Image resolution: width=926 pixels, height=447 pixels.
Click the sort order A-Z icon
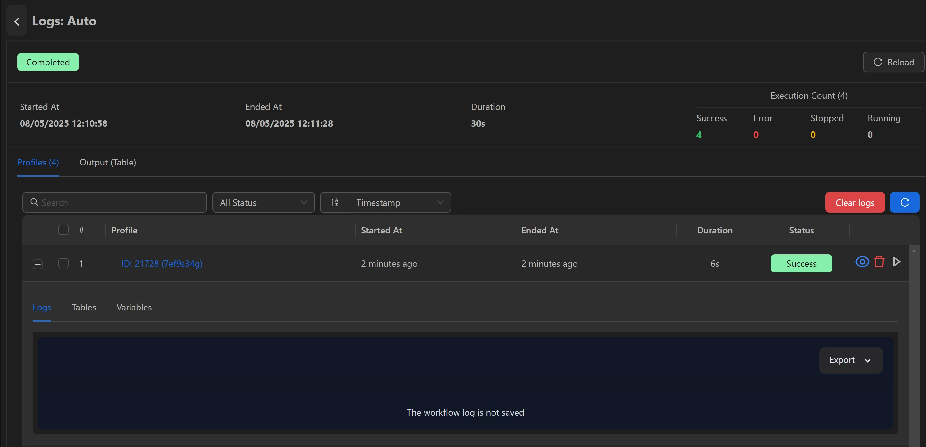[334, 202]
